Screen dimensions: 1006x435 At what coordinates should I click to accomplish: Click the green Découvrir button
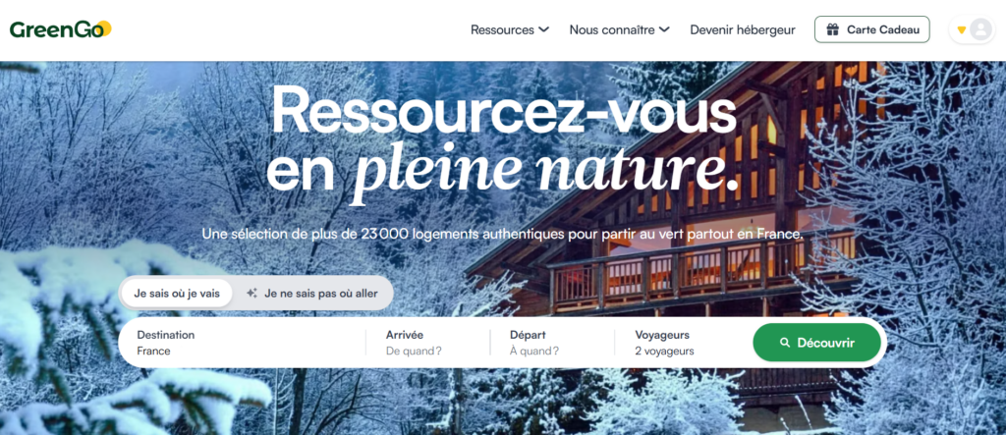[x=816, y=343]
